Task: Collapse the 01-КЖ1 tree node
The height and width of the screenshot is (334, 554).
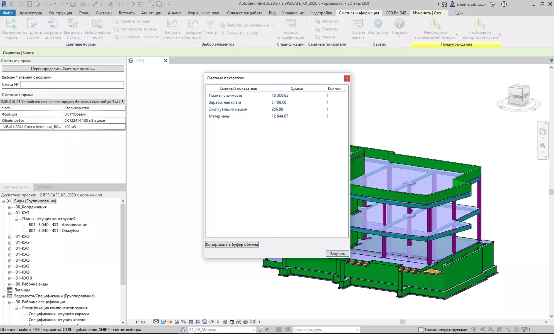Action: click(10, 213)
